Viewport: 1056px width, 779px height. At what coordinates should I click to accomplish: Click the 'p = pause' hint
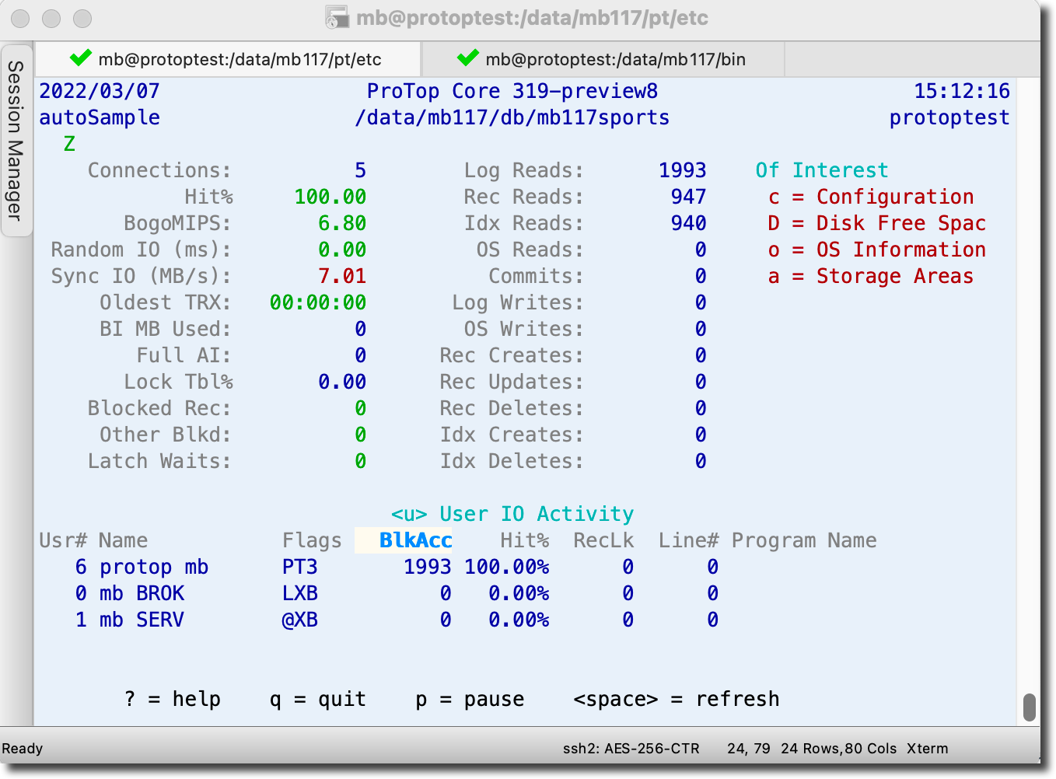point(470,700)
